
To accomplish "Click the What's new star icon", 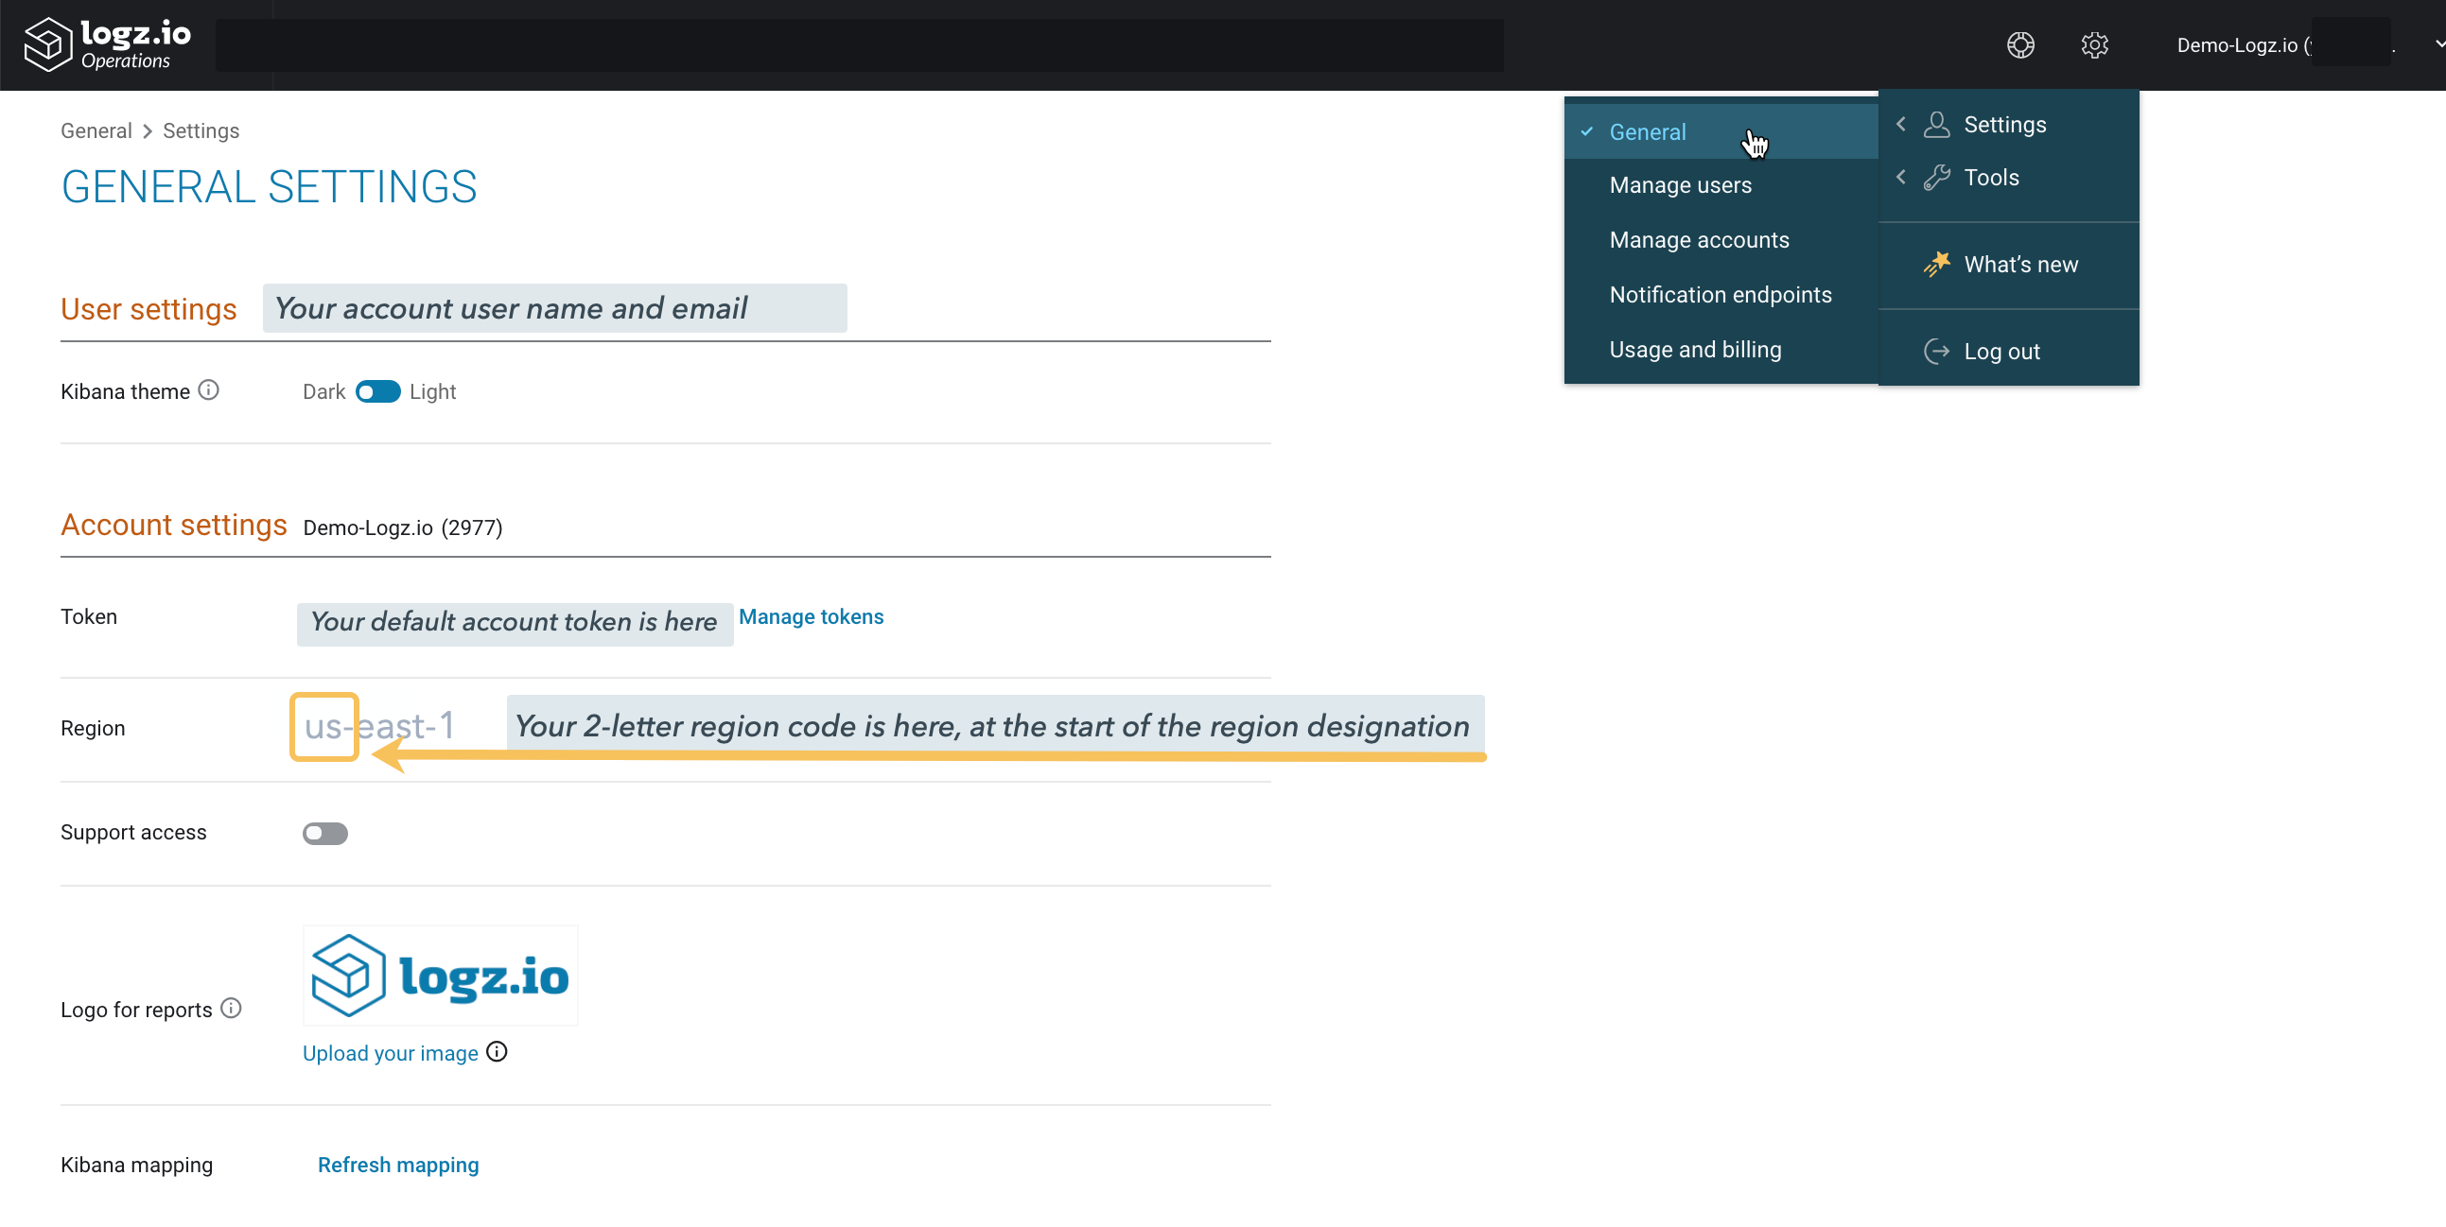I will [1936, 264].
